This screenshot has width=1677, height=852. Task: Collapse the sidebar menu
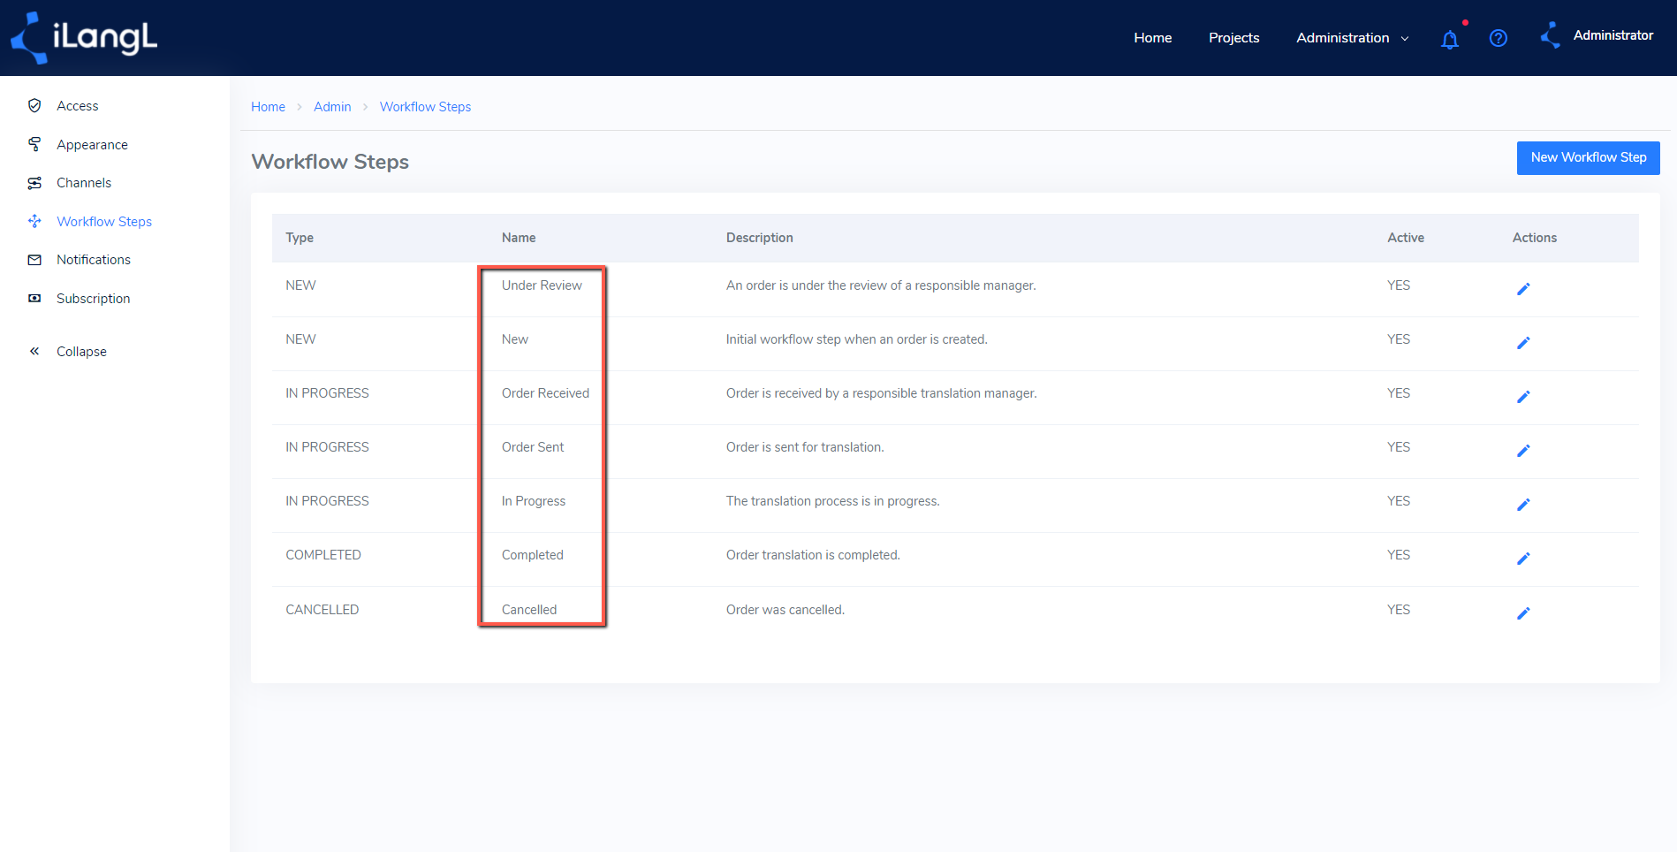pos(81,352)
